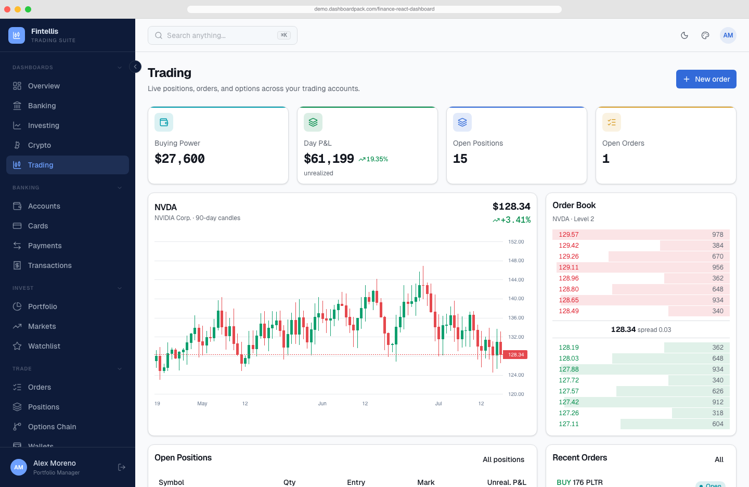Click the Symbol column header

(171, 482)
